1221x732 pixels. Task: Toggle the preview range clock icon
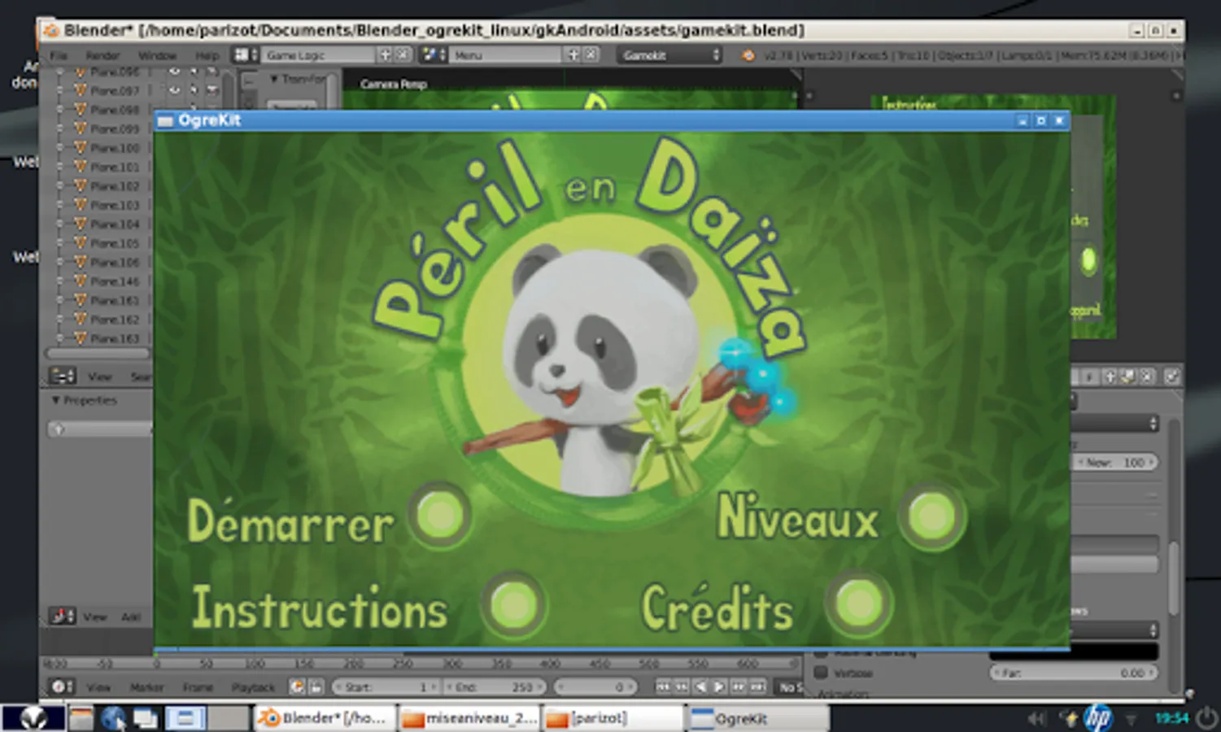pyautogui.click(x=298, y=687)
